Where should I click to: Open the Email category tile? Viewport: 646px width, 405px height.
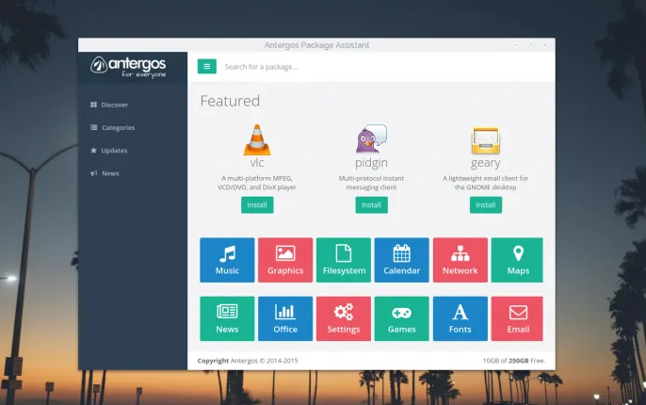pos(517,318)
